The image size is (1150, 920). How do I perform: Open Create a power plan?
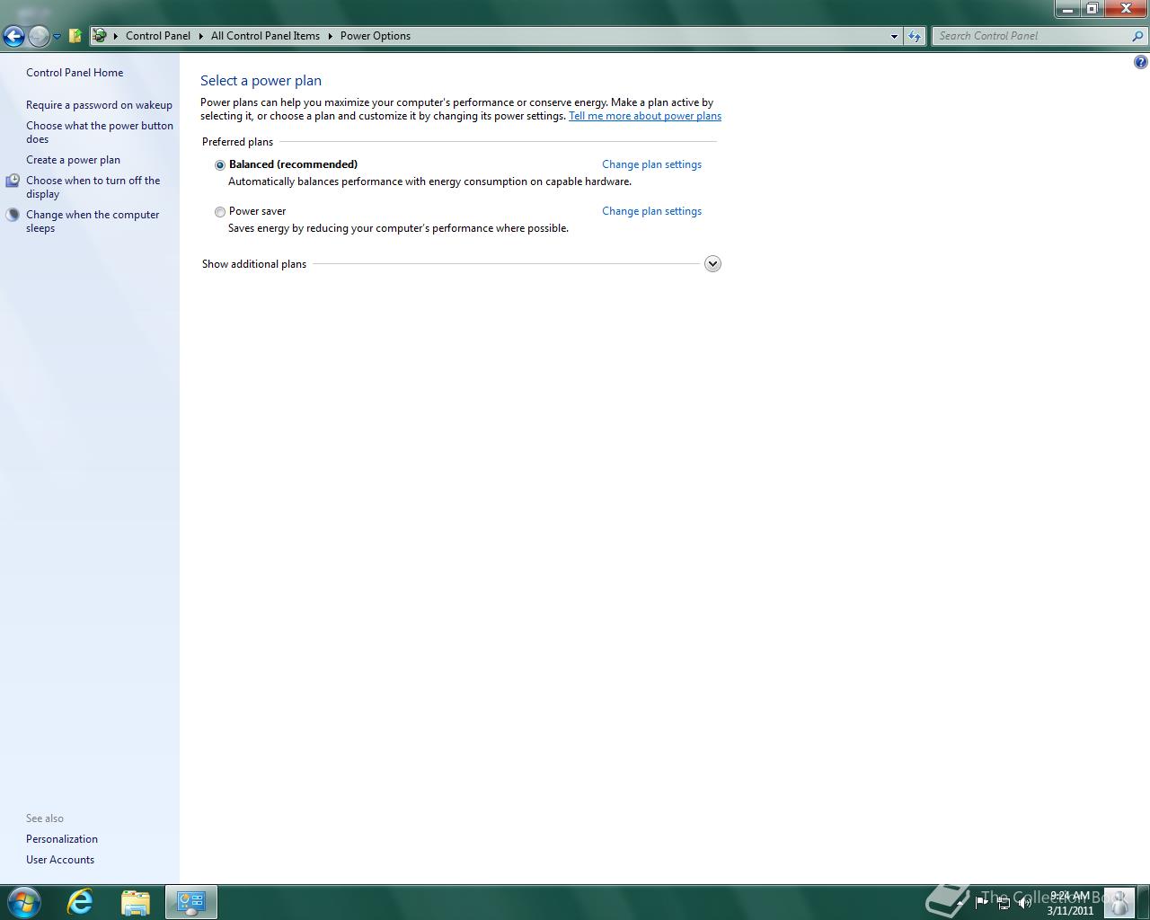click(73, 160)
